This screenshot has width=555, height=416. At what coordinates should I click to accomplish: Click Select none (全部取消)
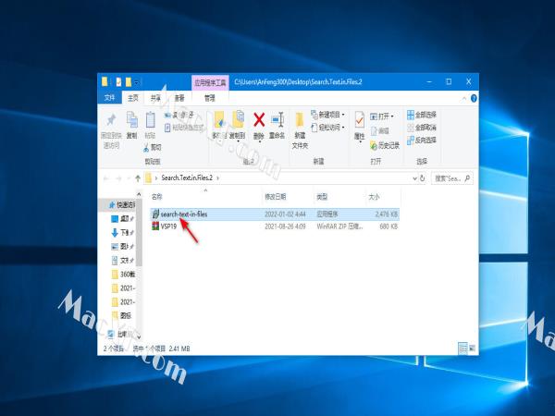[x=422, y=128]
